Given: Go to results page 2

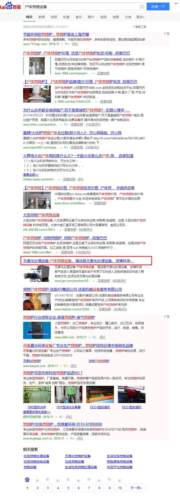Looking at the screenshot, I should point(37,488).
